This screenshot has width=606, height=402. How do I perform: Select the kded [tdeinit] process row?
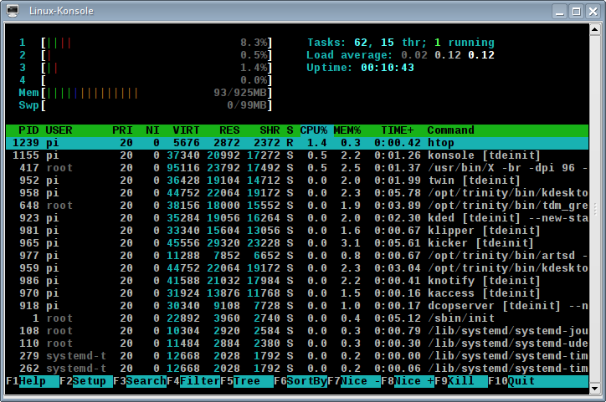click(297, 218)
